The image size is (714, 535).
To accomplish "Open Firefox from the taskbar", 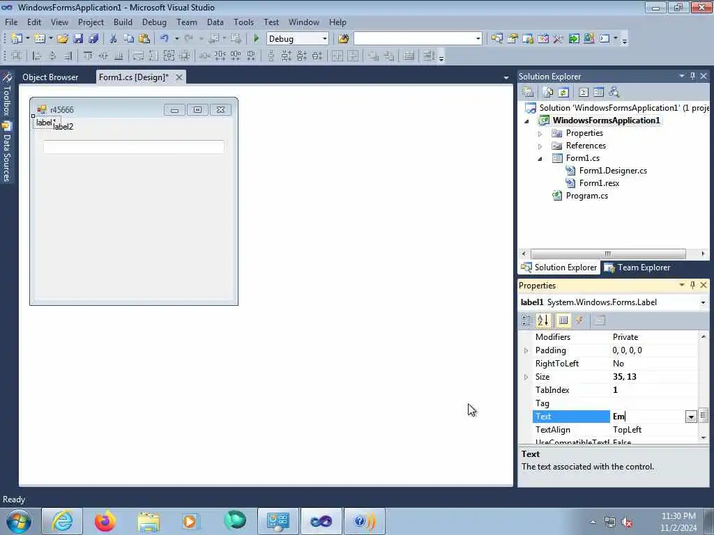I will point(105,521).
